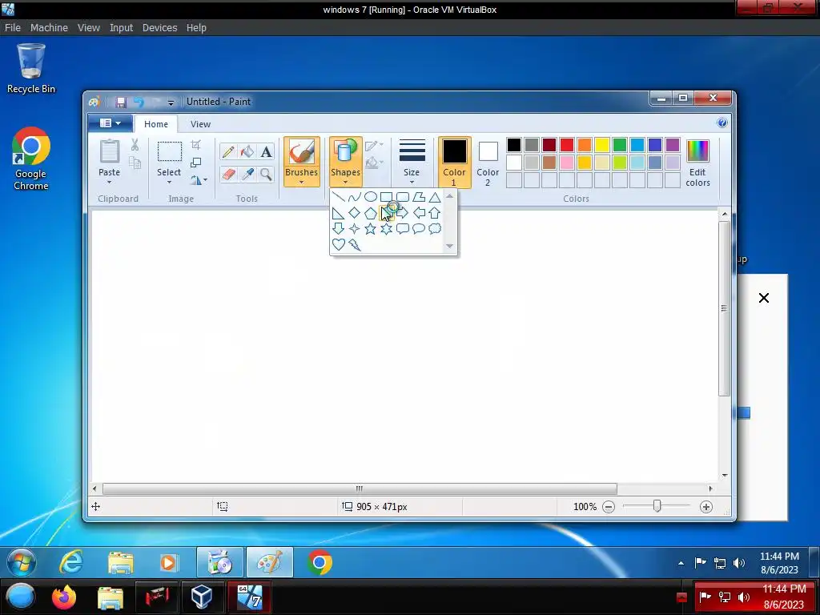Click the Undo arrow in quick access toolbar
Screen dimensions: 820x615
pos(139,102)
